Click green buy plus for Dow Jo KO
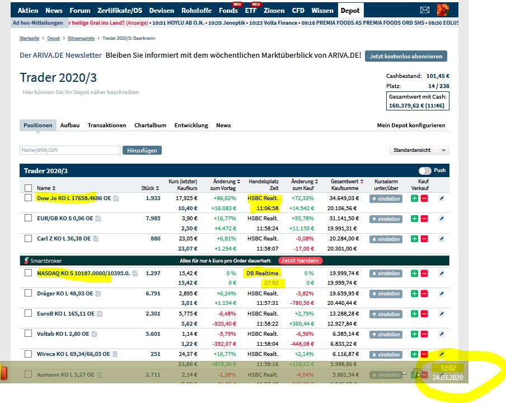Viewport: 506px width, 403px height. click(x=414, y=198)
